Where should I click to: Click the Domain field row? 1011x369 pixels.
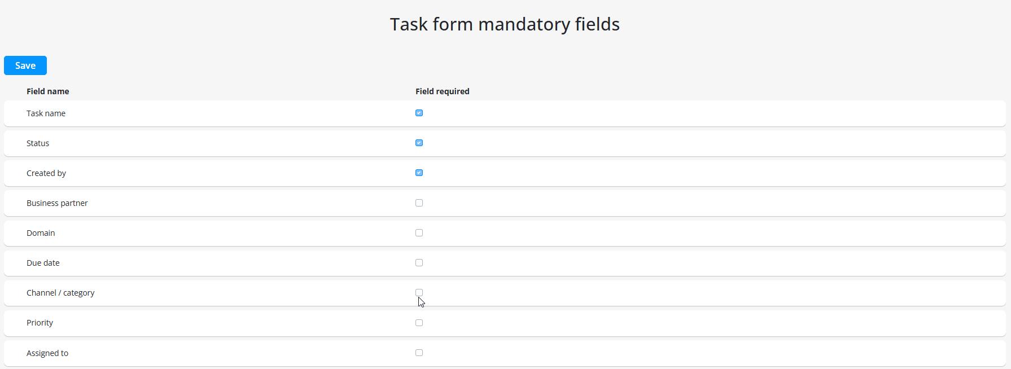pyautogui.click(x=41, y=232)
